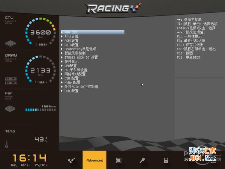Click the 1885 RPM fan speed reading
The width and height of the screenshot is (225, 169).
tap(49, 106)
